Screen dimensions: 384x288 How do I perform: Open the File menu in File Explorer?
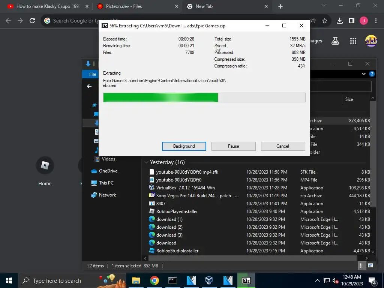tap(92, 74)
